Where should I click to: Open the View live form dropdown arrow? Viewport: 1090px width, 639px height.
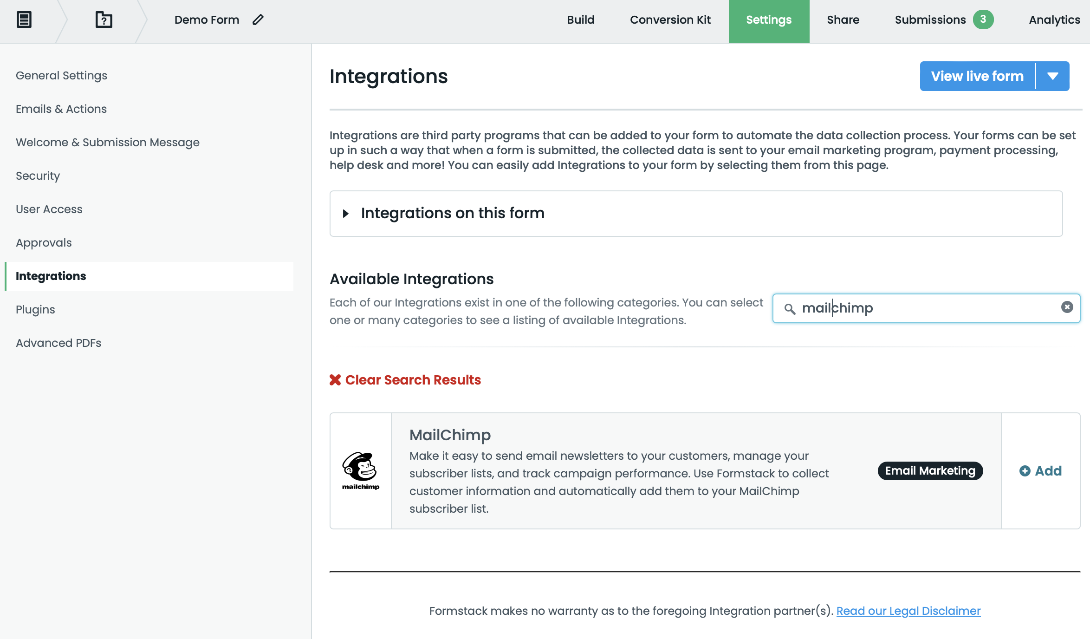[x=1052, y=76]
